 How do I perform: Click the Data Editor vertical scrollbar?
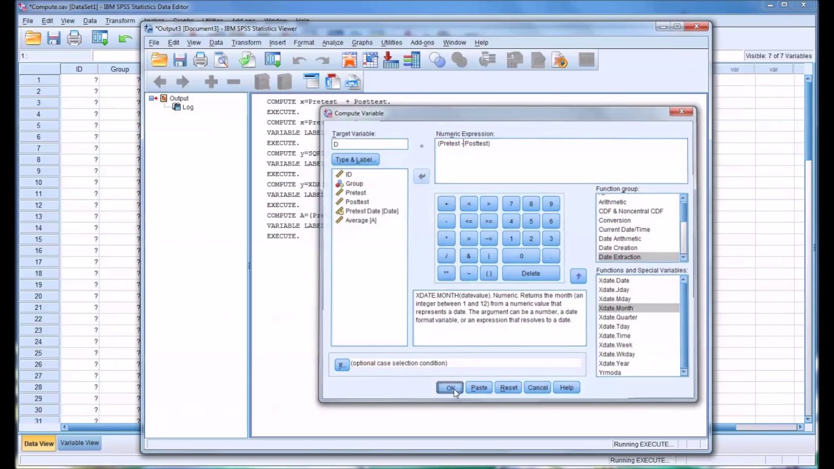click(x=809, y=248)
